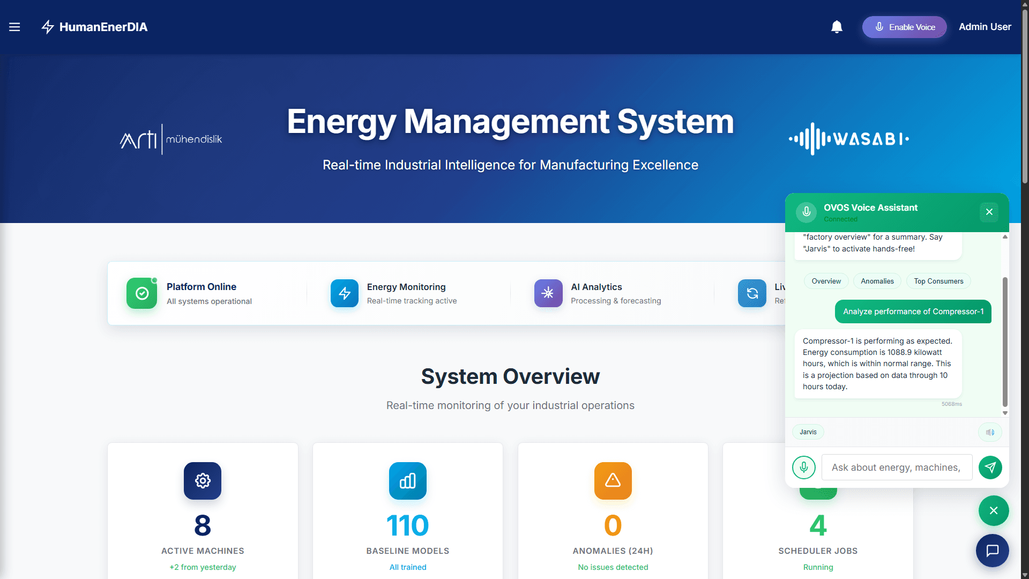Select the Anomalies quick-suggestion tab
1029x579 pixels.
[877, 281]
